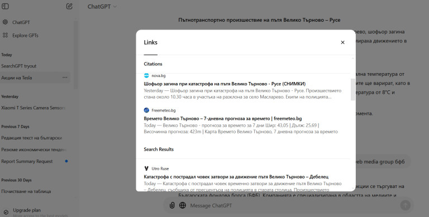Open the ChatGPT model dropdown
Screen dimensions: 429x217
[102, 7]
